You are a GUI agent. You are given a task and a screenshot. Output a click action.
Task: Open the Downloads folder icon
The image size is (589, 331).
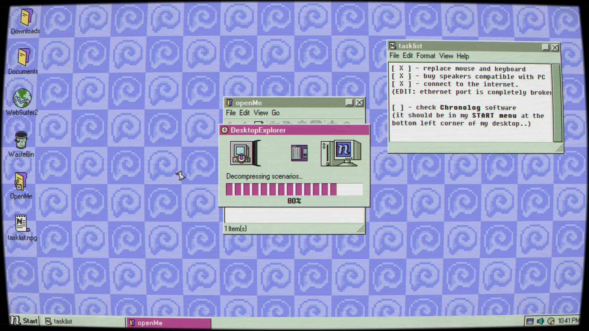click(x=26, y=17)
